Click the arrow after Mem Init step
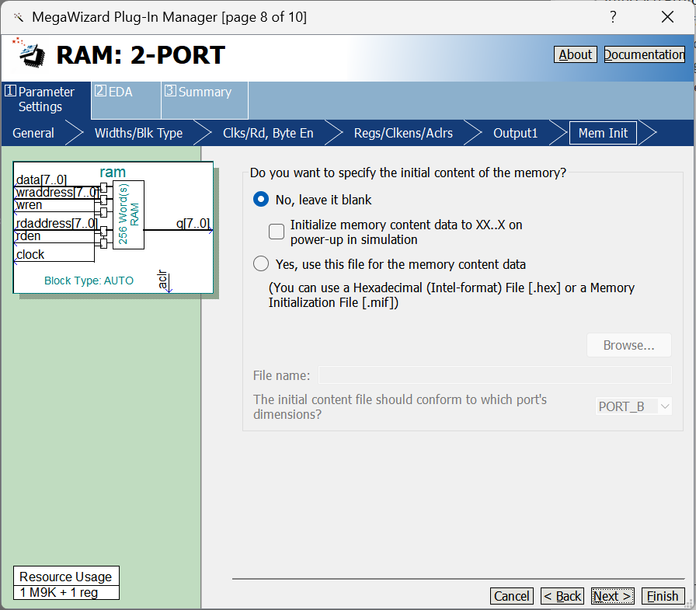 [x=648, y=133]
